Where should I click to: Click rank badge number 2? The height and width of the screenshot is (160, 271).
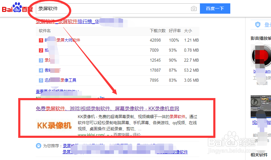(41, 50)
